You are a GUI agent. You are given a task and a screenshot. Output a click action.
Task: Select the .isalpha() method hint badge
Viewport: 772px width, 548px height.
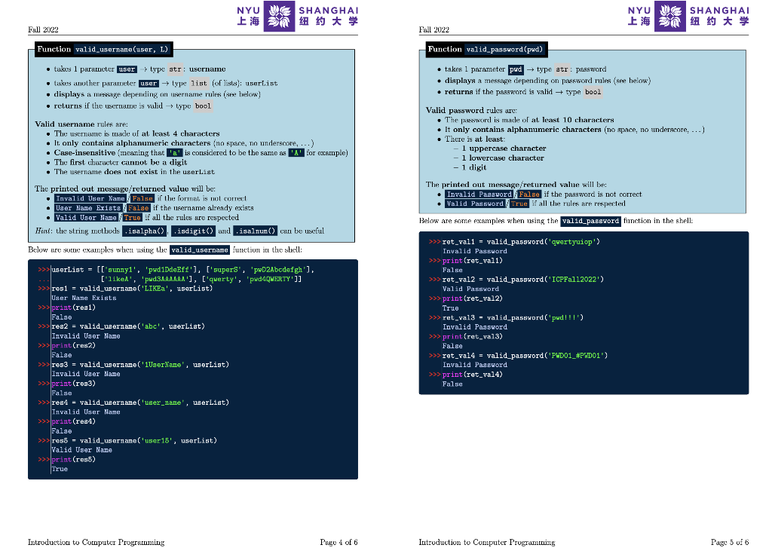(x=145, y=231)
